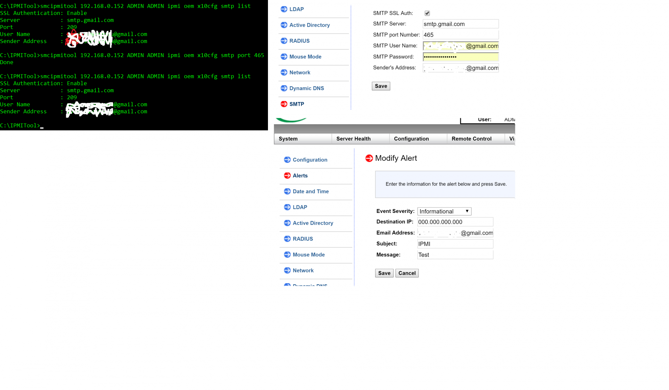
Task: Open the LDAP link in the top sidebar
Action: pyautogui.click(x=297, y=9)
